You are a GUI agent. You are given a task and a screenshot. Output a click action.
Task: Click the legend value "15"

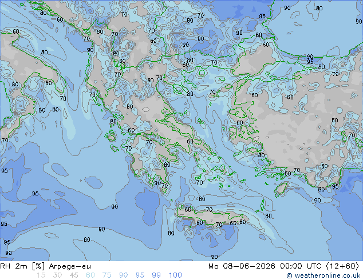[41, 275]
